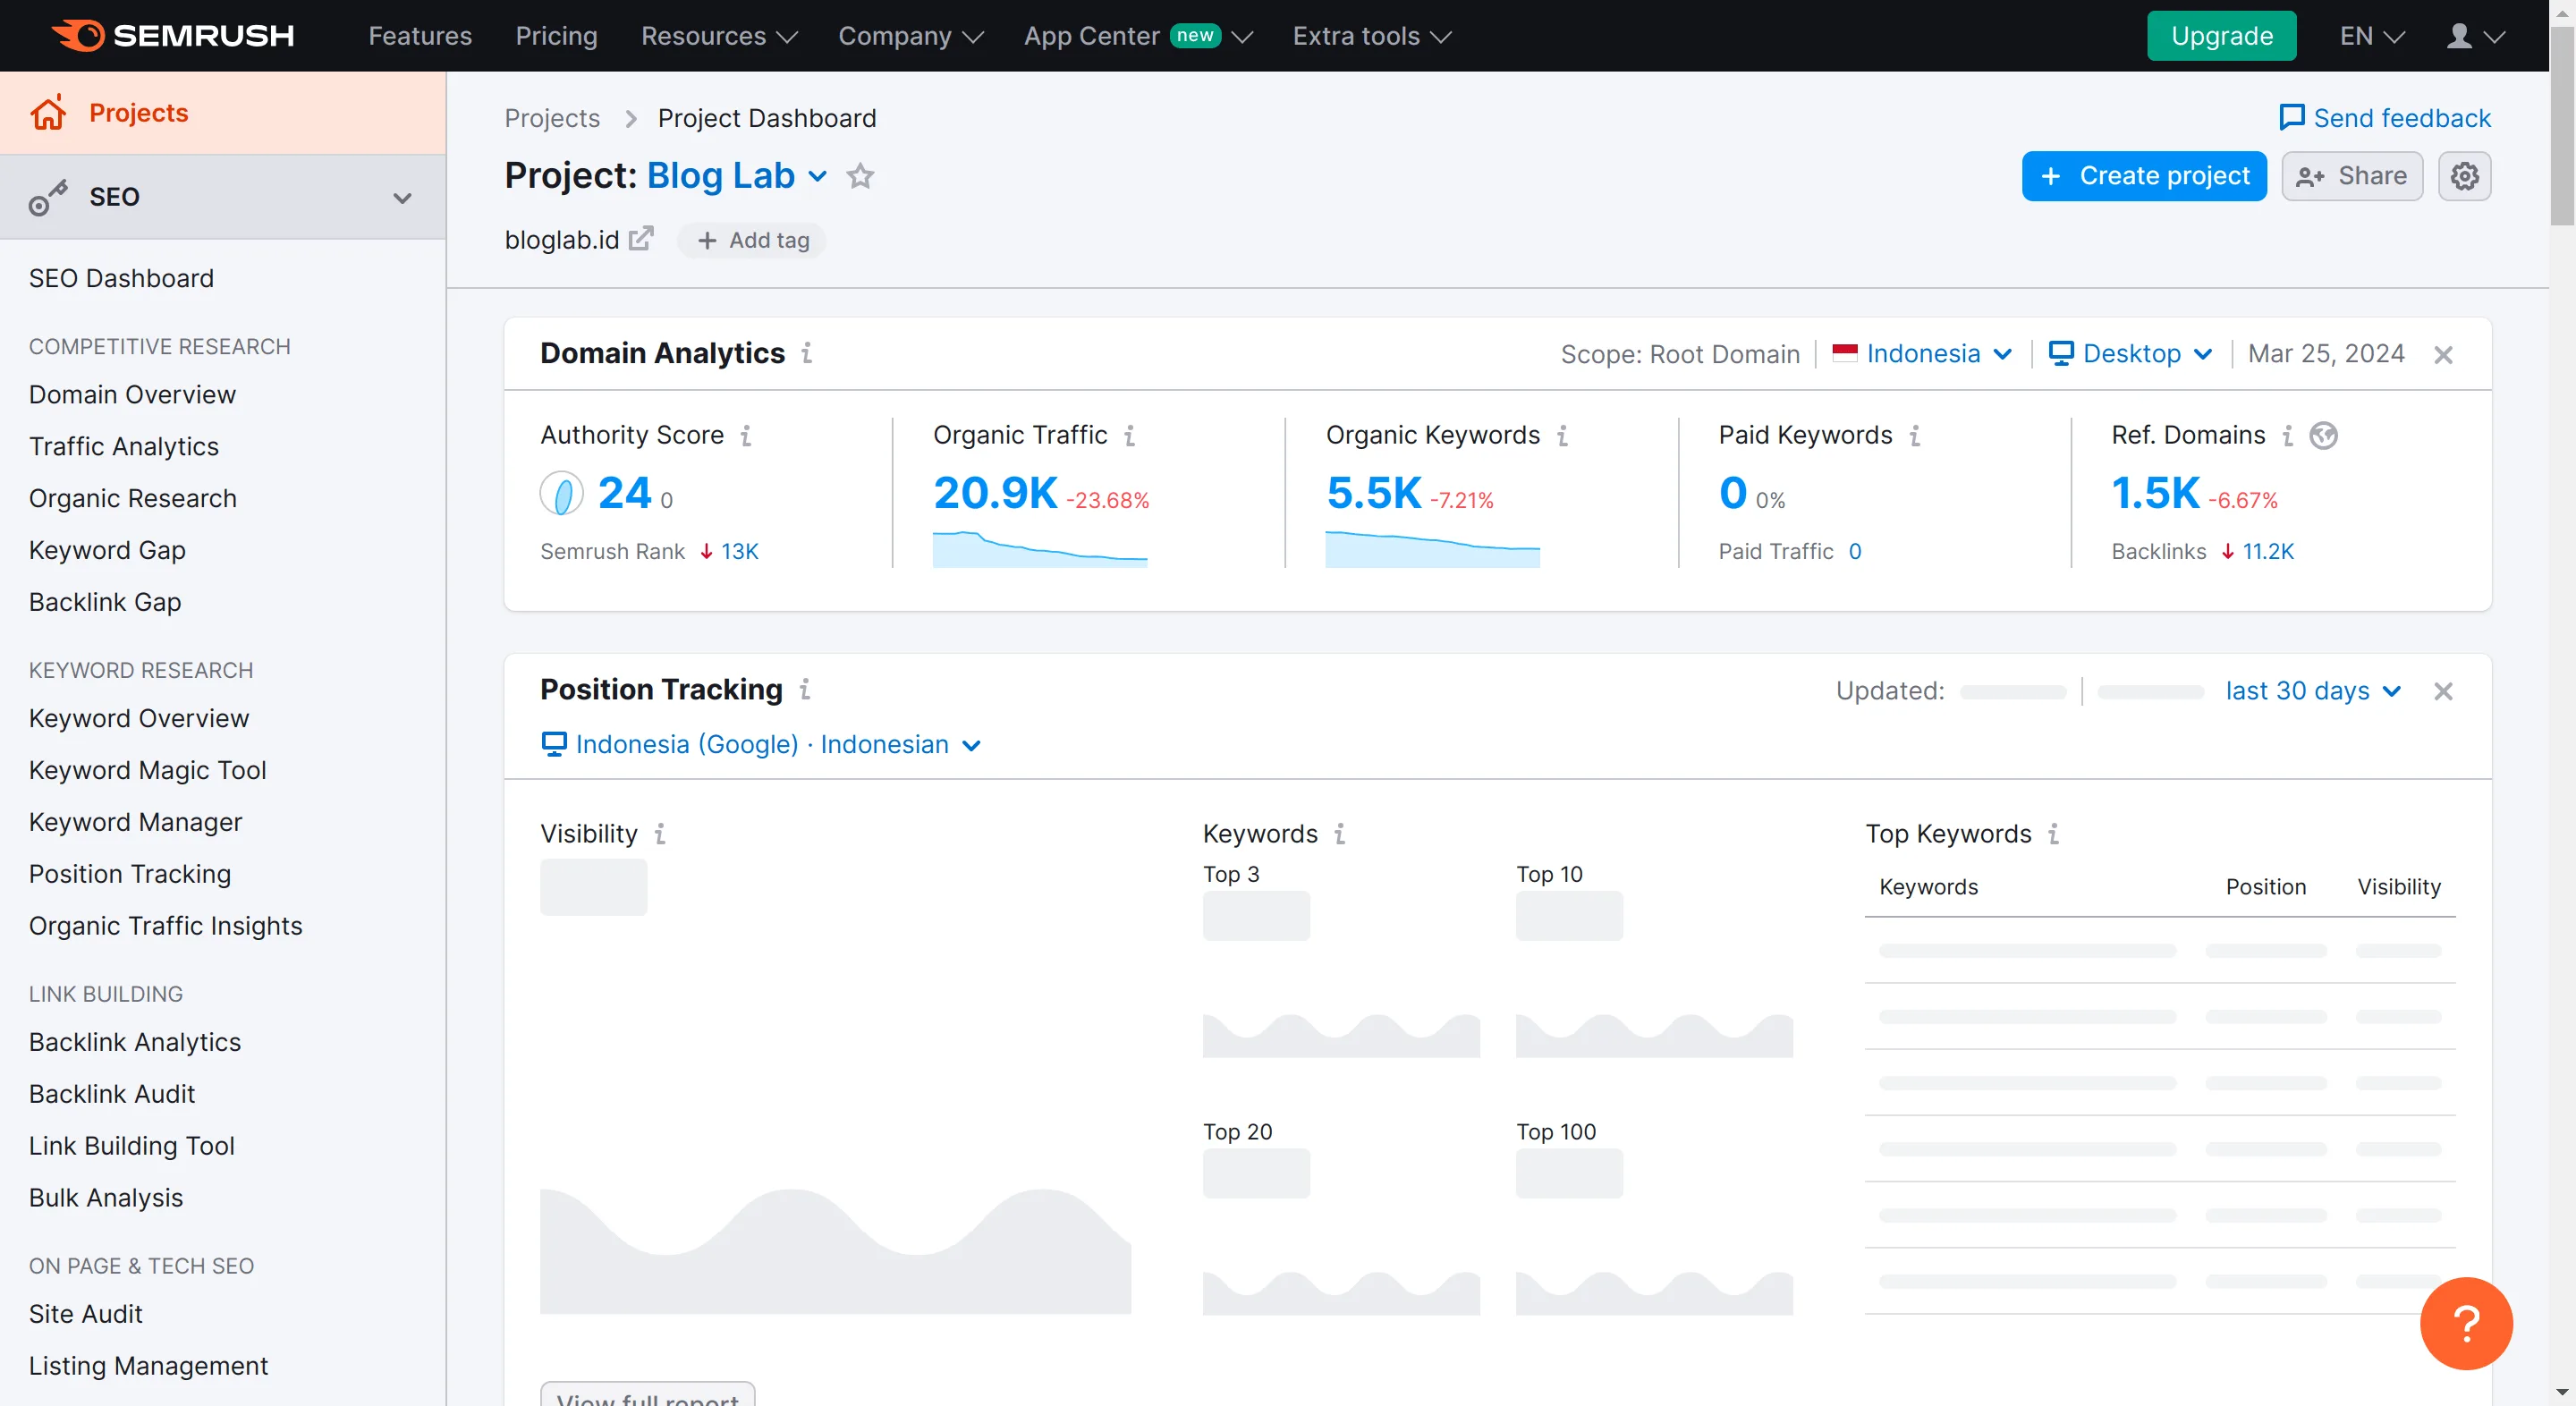Open the Desktop device dropdown

(2131, 354)
